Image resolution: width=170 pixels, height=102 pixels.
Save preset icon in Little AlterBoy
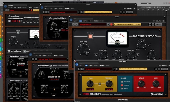[x=114, y=69]
